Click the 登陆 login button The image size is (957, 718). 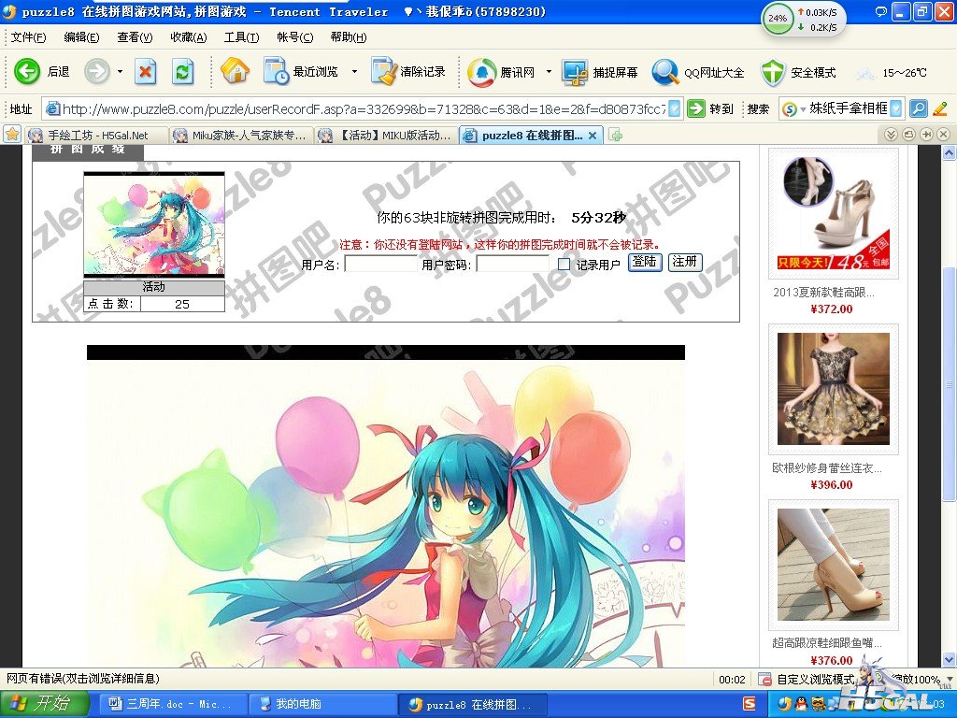tap(645, 263)
